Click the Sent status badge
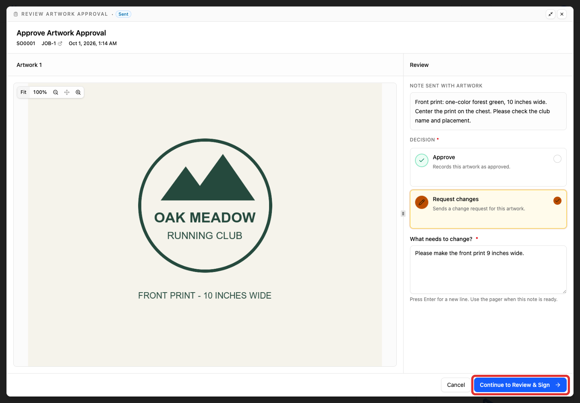The image size is (580, 403). [x=123, y=14]
